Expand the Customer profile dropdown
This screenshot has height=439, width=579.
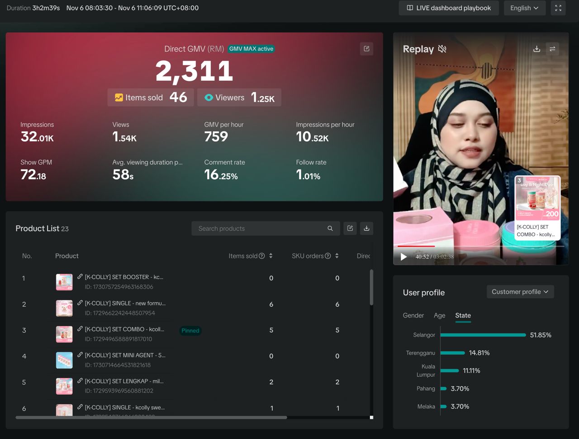click(x=520, y=292)
